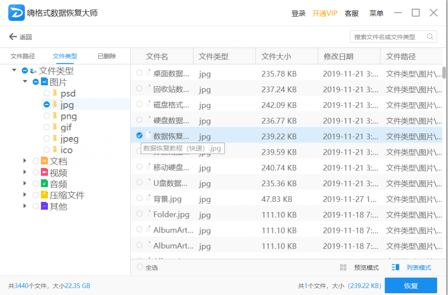Screen dimensions: 448x295
Task: Click the ico folder icon
Action: pyautogui.click(x=55, y=149)
